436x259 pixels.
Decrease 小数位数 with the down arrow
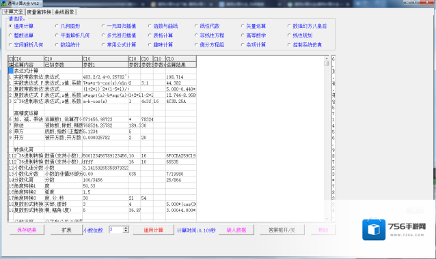126,231
